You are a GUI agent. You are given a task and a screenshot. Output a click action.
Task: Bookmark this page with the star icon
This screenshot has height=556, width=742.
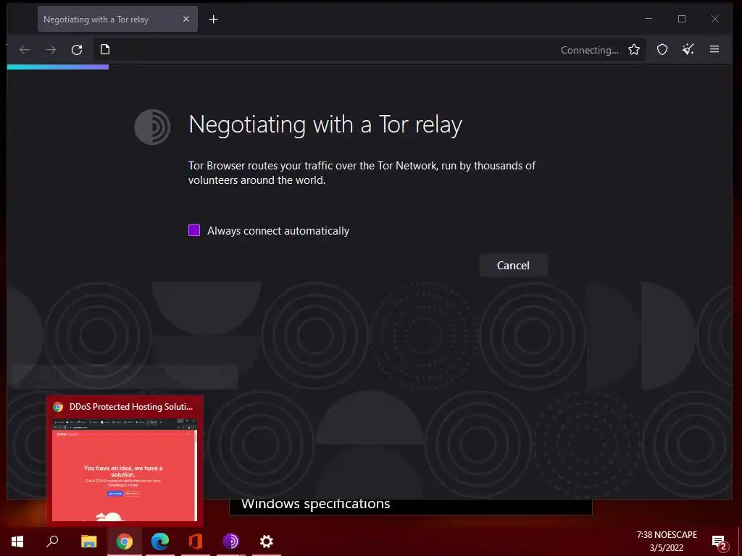tap(634, 50)
